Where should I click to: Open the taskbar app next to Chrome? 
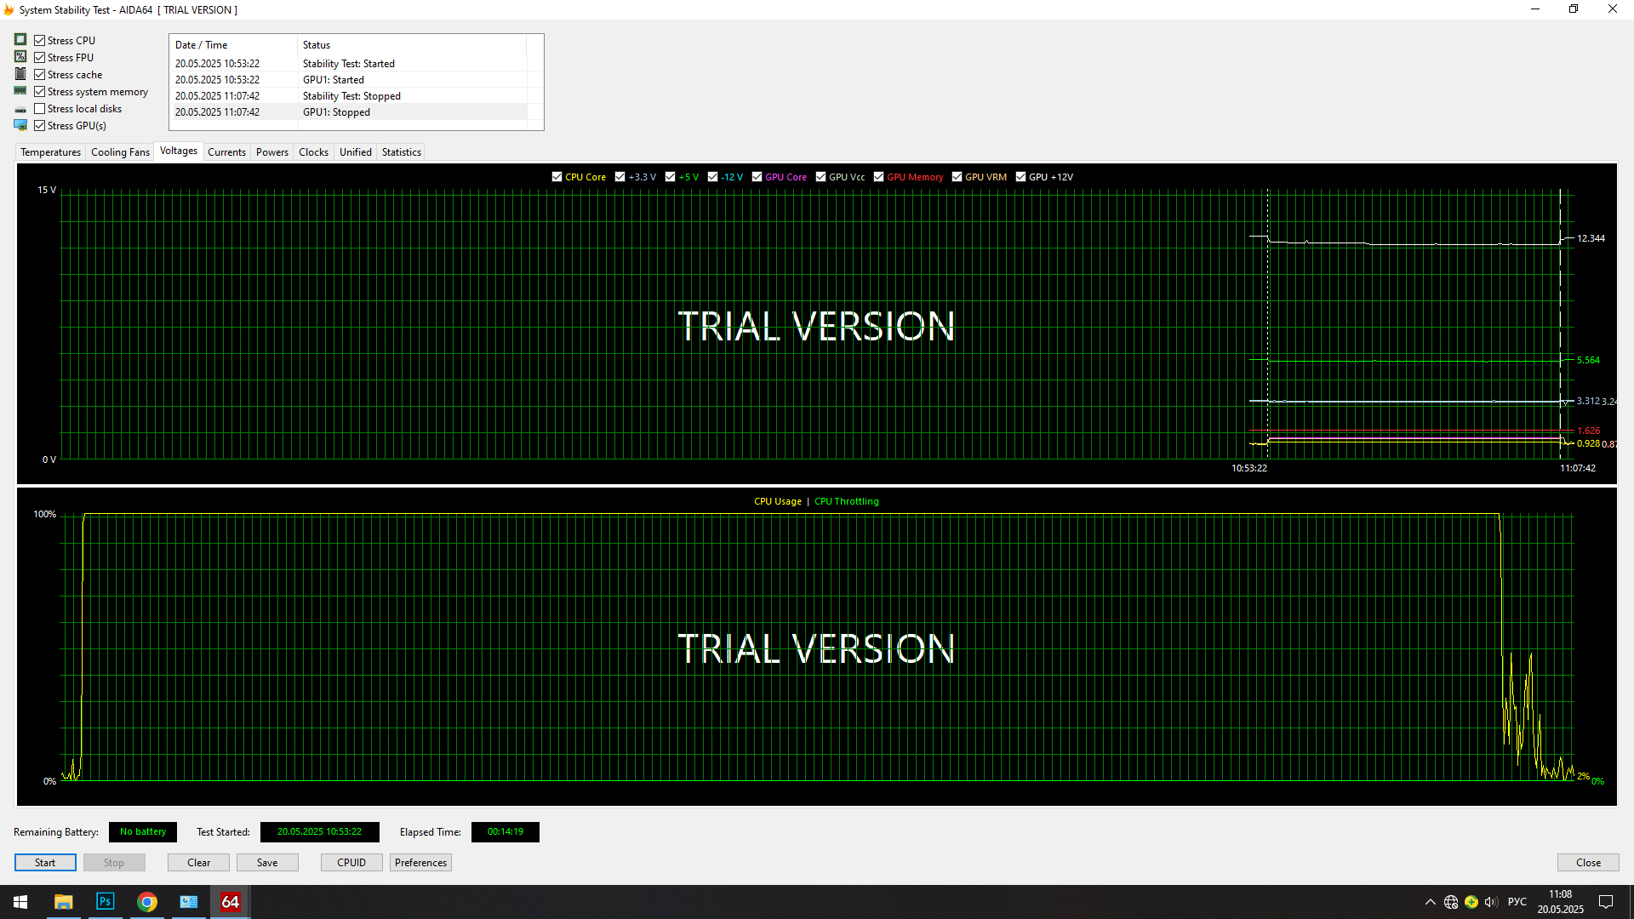point(189,902)
